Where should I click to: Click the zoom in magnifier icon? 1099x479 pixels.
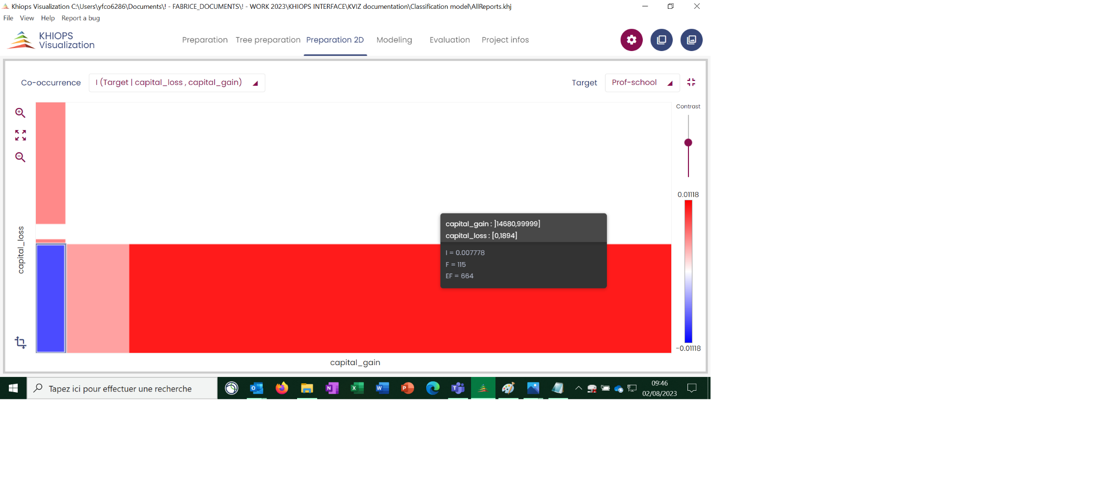pyautogui.click(x=20, y=113)
